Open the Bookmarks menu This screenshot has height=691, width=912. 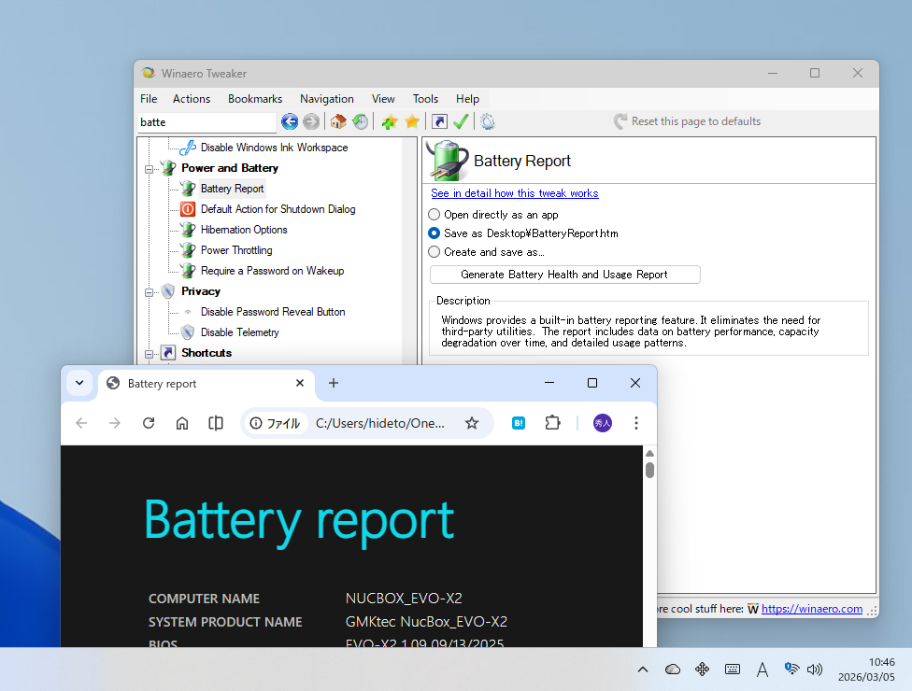pyautogui.click(x=254, y=99)
